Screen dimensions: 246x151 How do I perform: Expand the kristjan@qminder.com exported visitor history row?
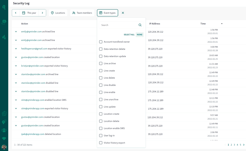coord(16,66)
